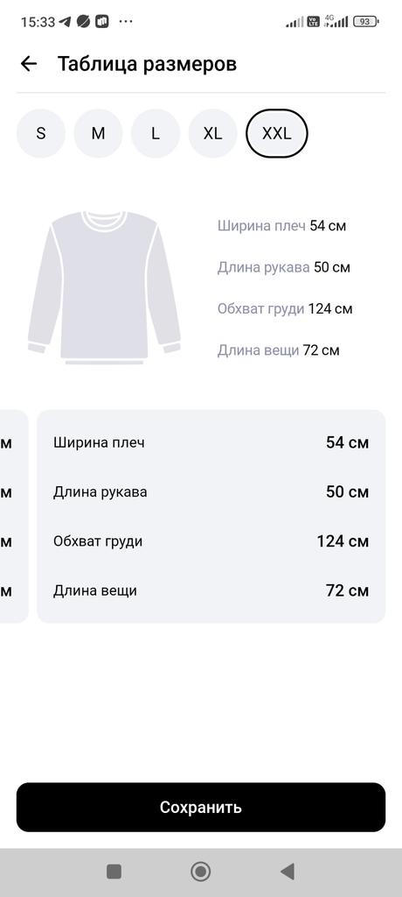Tap the 4G signal strength icon
This screenshot has height=897, width=402.
click(336, 21)
